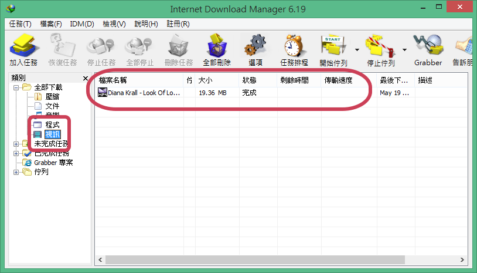
Task: Open dropdown arrow next to 開始佇列
Action: (357, 49)
